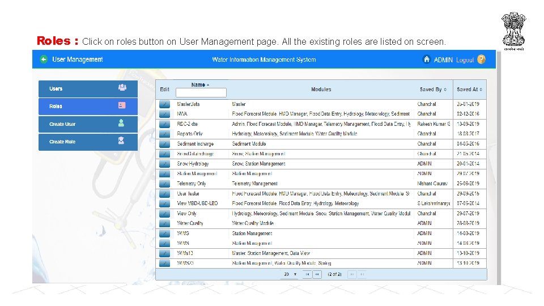Screen dimensions: 544x306
Task: Open the yellow help question mark
Action: point(481,59)
